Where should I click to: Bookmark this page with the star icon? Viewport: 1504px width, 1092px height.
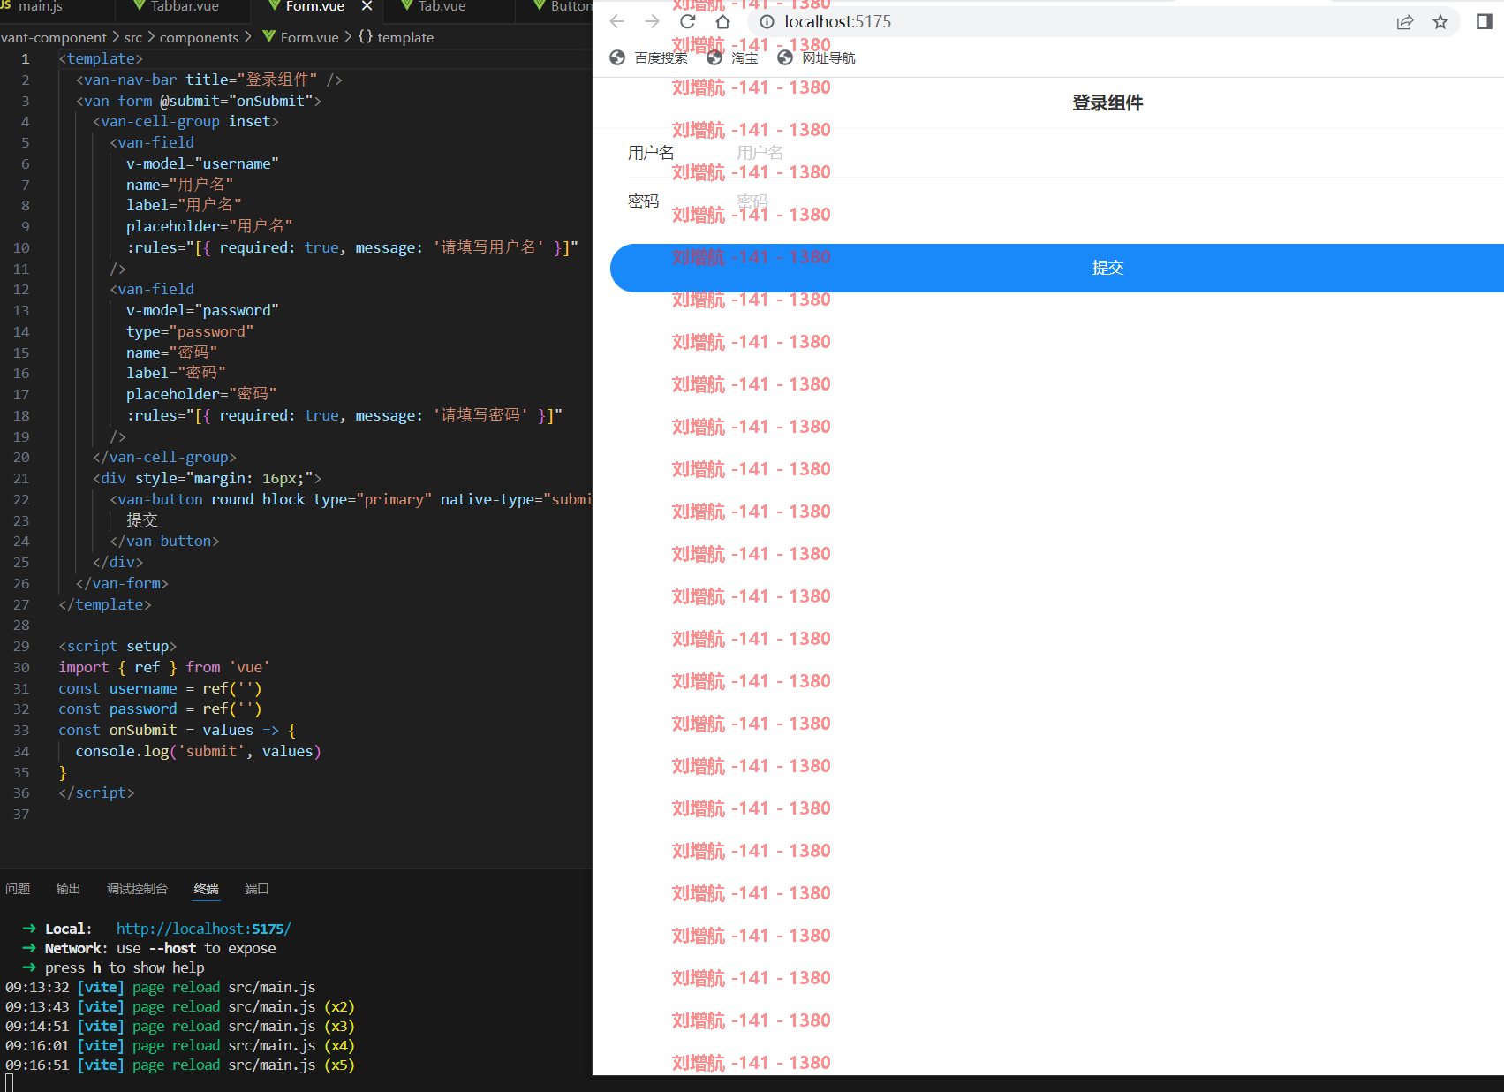click(1440, 22)
